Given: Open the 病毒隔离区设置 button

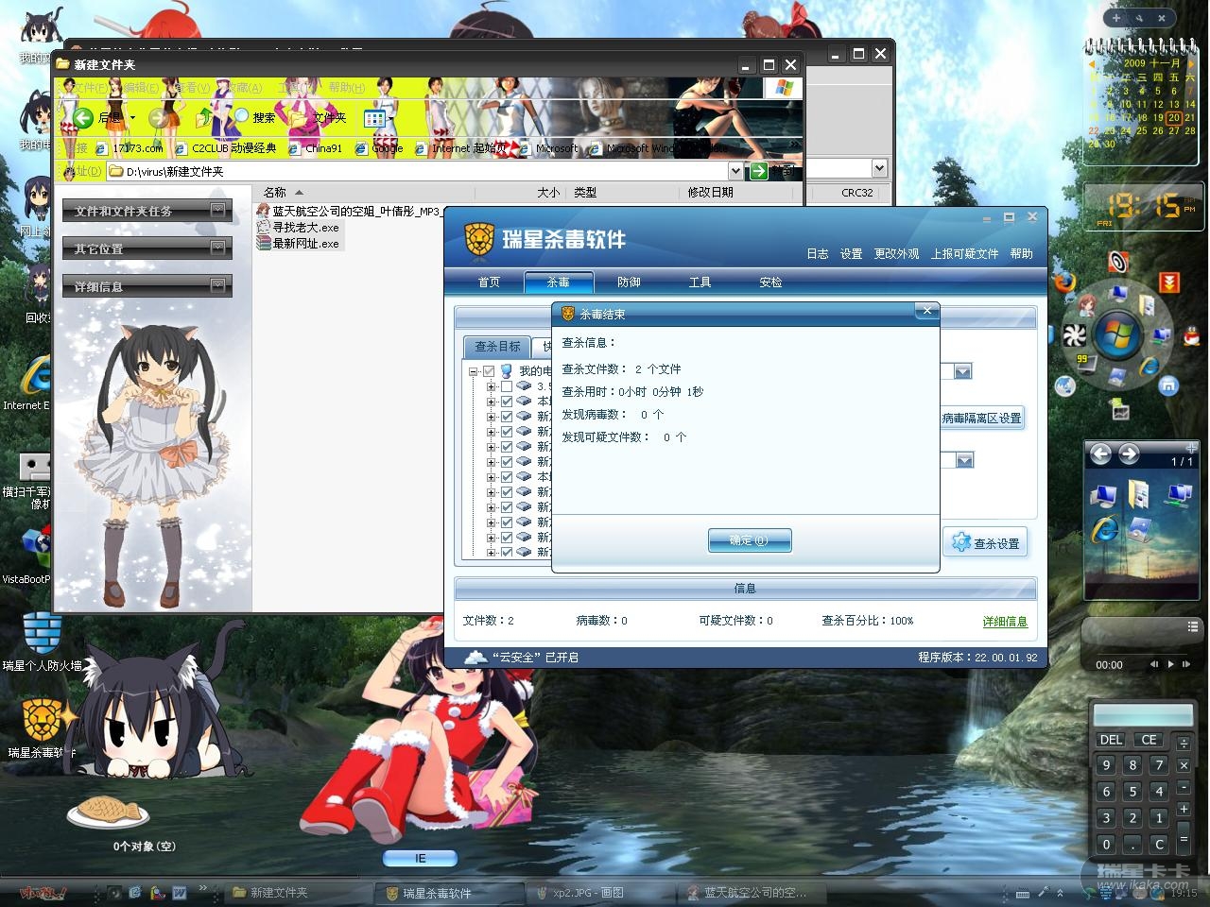Looking at the screenshot, I should [x=981, y=418].
